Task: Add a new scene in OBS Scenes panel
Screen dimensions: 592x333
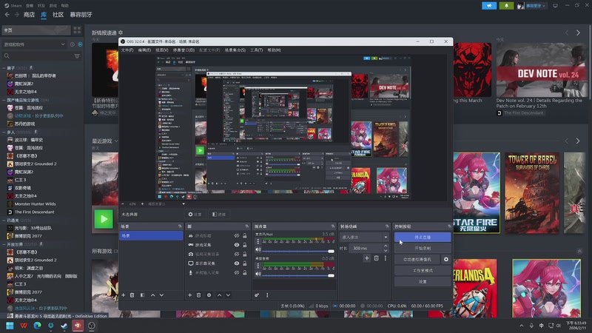Action: (x=123, y=295)
